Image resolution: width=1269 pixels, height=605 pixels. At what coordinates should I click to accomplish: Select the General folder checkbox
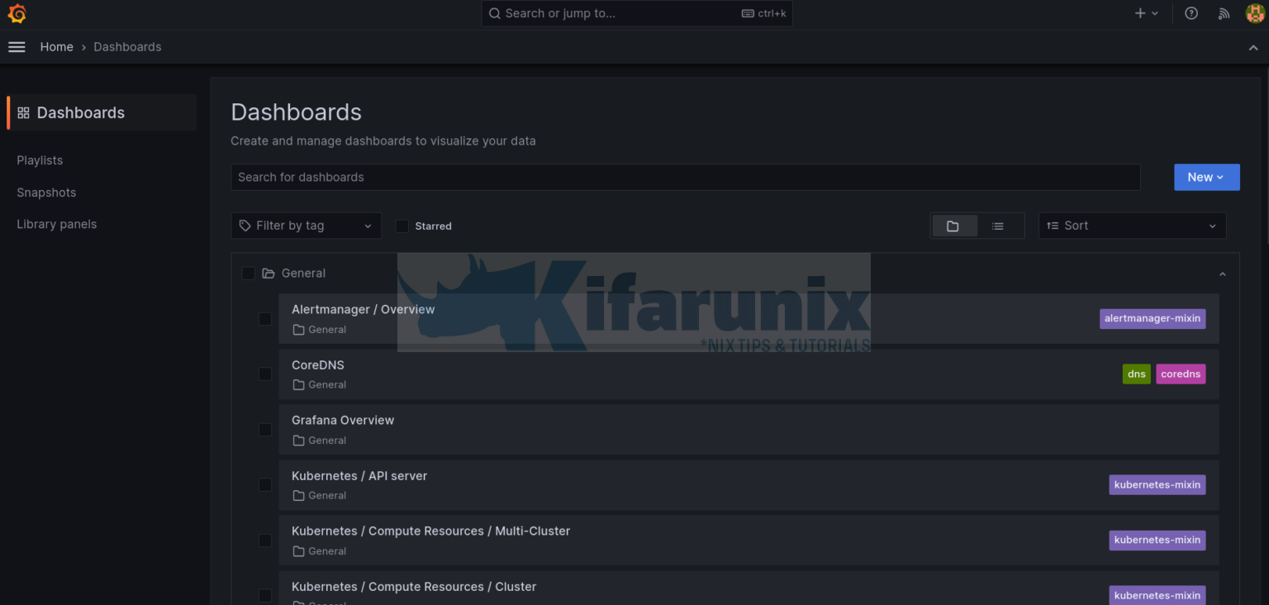(x=249, y=273)
